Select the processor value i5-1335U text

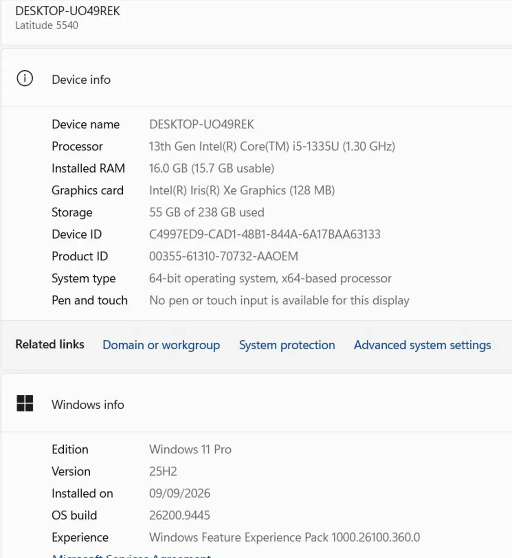(272, 146)
